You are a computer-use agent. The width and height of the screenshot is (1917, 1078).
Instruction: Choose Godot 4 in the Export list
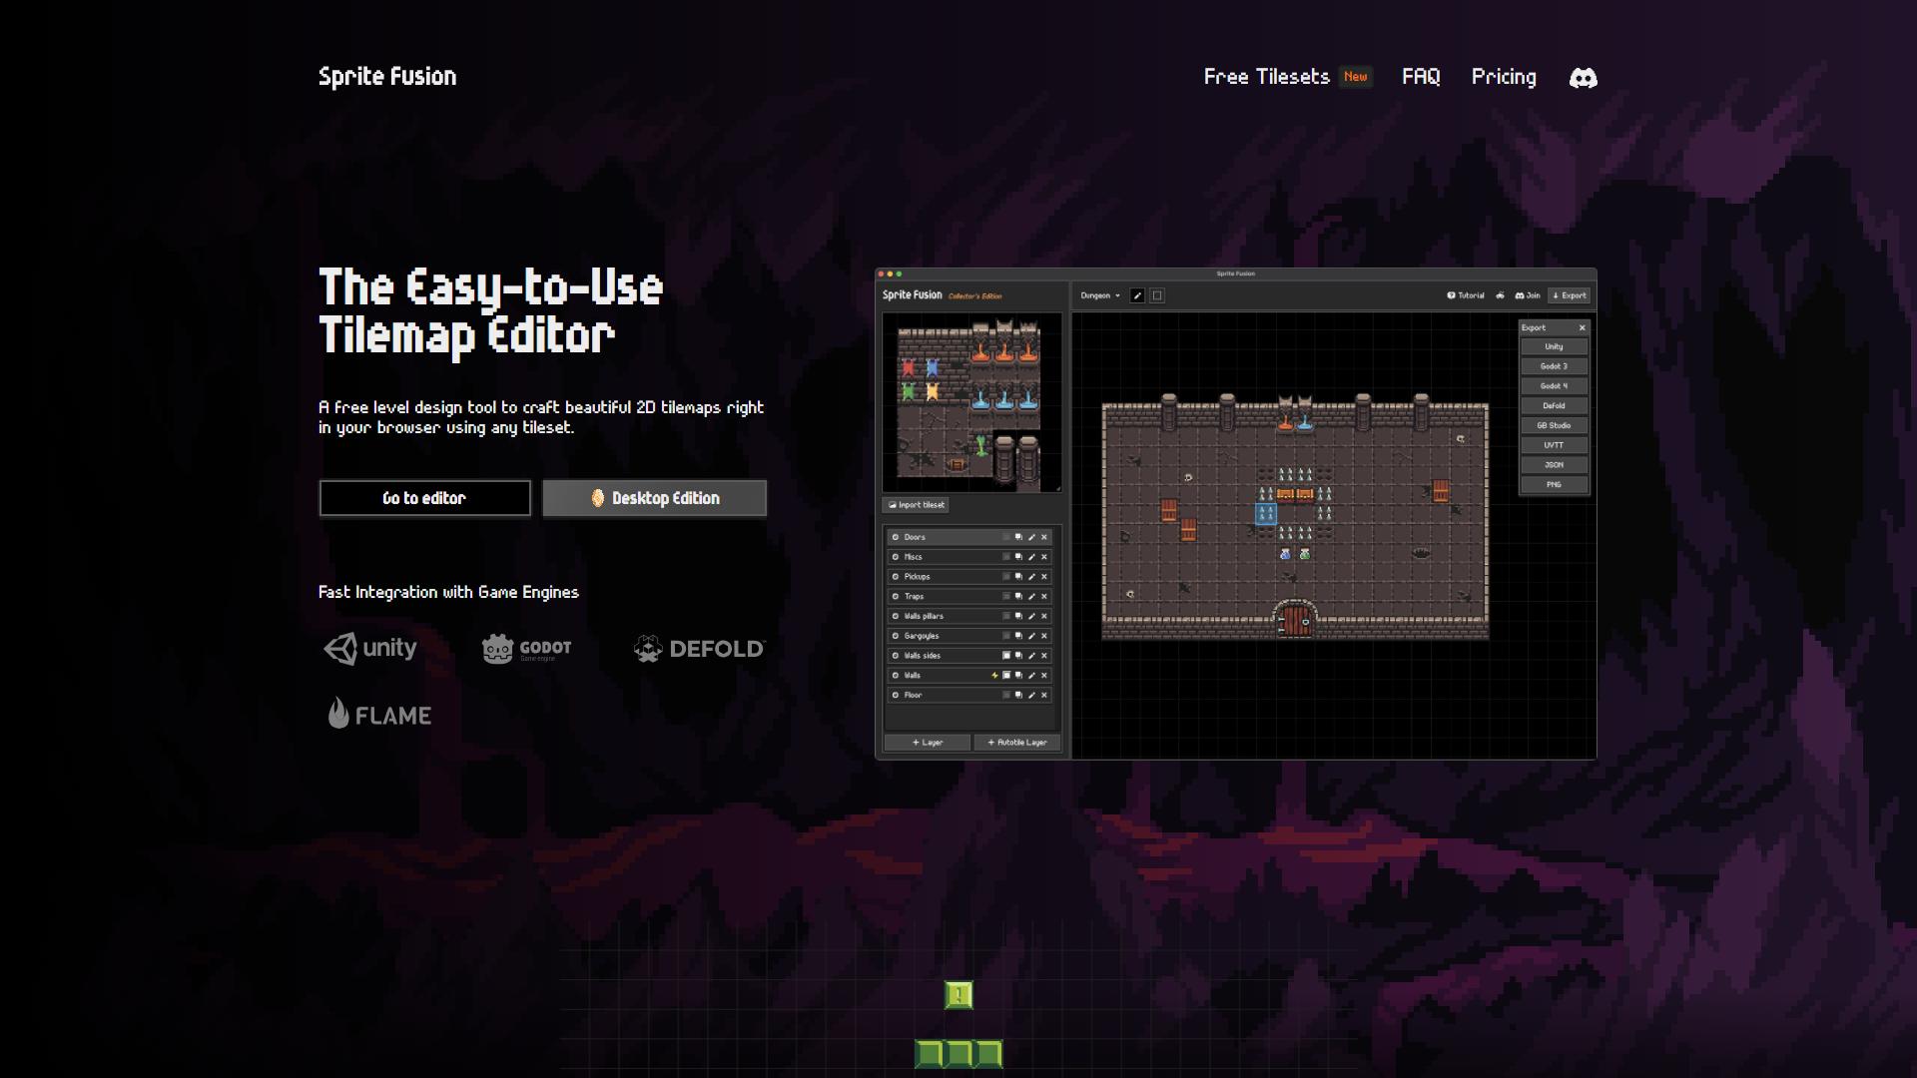coord(1554,386)
